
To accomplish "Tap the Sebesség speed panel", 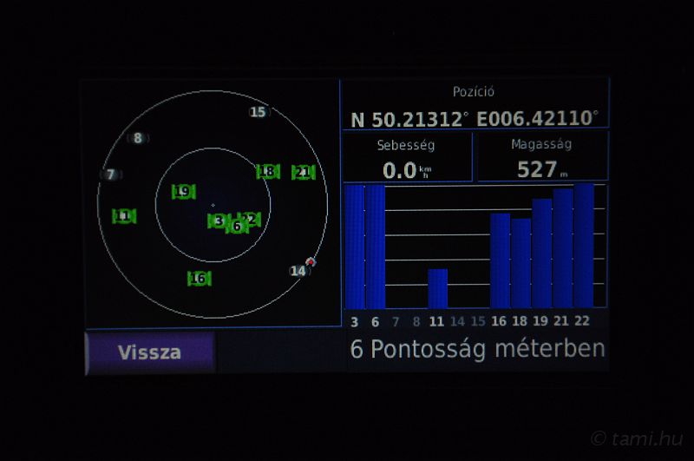I will pyautogui.click(x=406, y=158).
